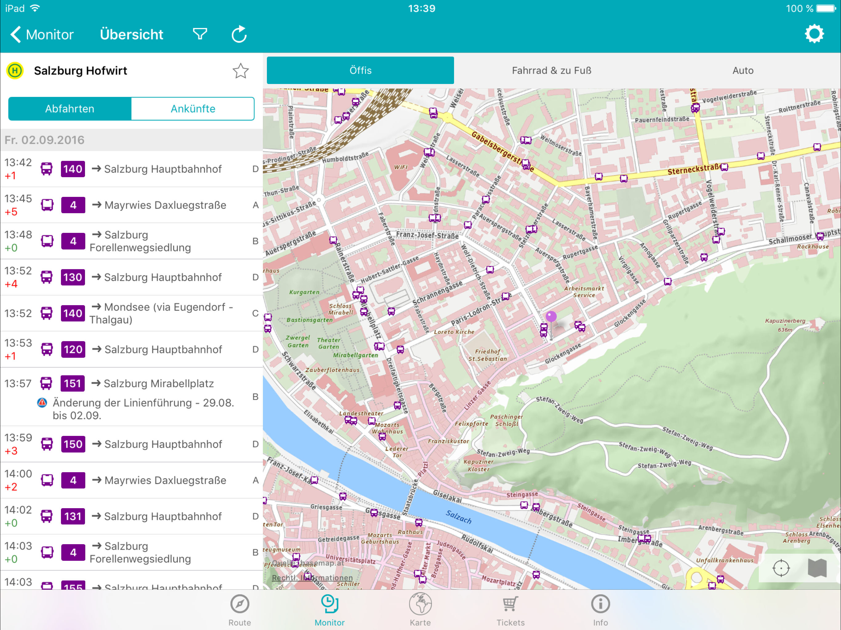The width and height of the screenshot is (841, 630).
Task: Expand the 13:57 line 151 Mirabellplatz entry
Action: click(x=131, y=397)
